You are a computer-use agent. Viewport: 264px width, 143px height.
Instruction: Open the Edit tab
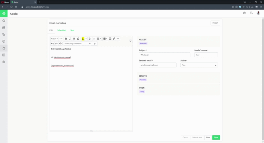51,30
